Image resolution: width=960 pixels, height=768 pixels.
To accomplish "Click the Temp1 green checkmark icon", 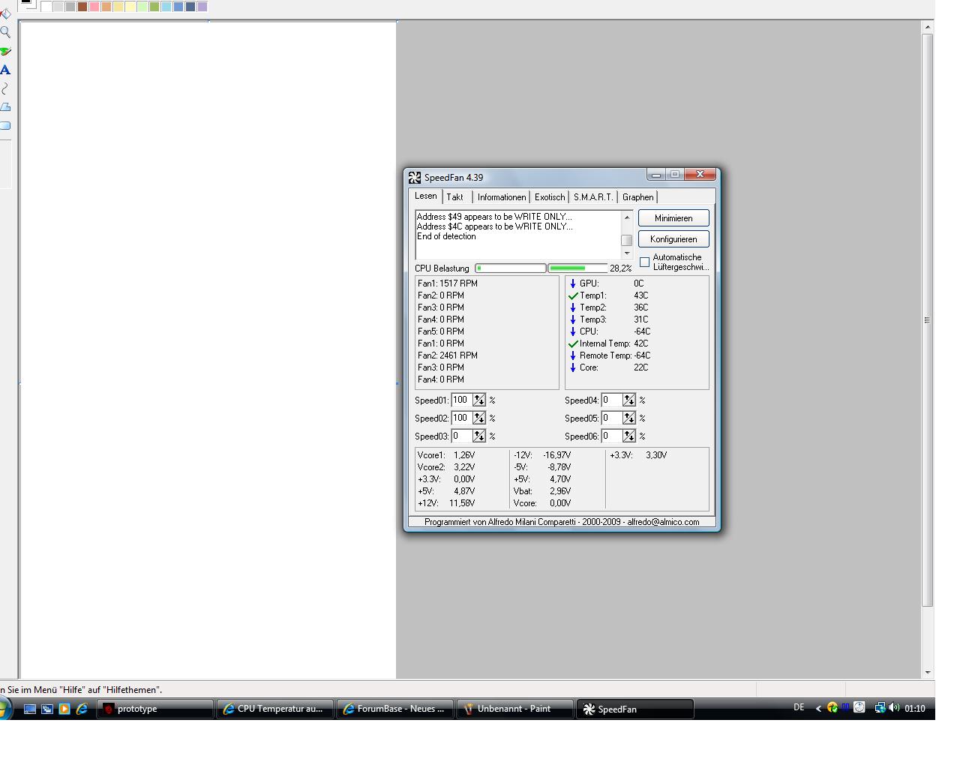I will (573, 295).
